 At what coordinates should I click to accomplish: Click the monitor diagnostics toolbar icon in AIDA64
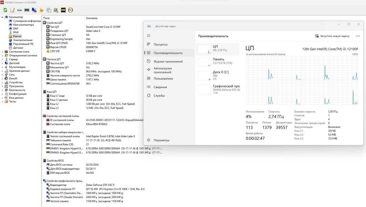(x=34, y=10)
